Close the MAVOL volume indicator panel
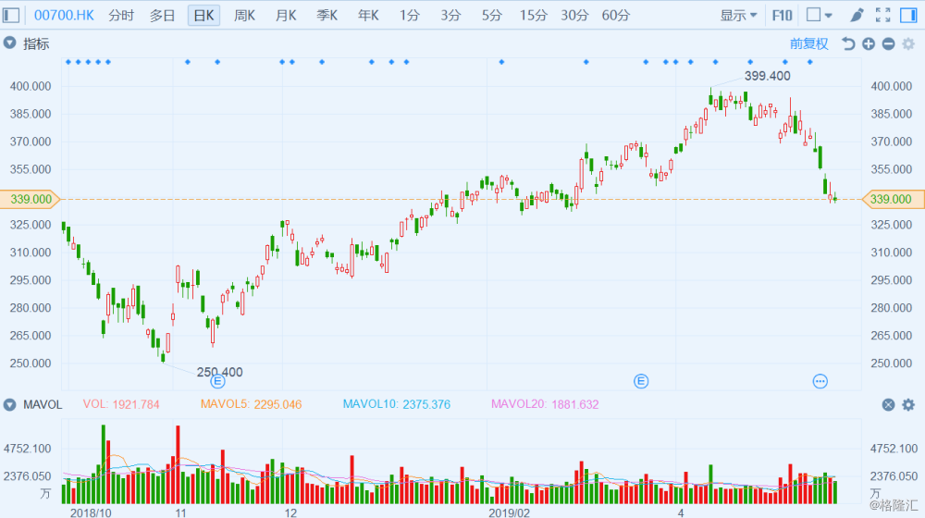 pyautogui.click(x=888, y=405)
